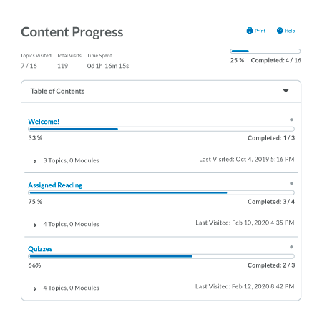
Task: Click the Print printer icon
Action: [250, 31]
